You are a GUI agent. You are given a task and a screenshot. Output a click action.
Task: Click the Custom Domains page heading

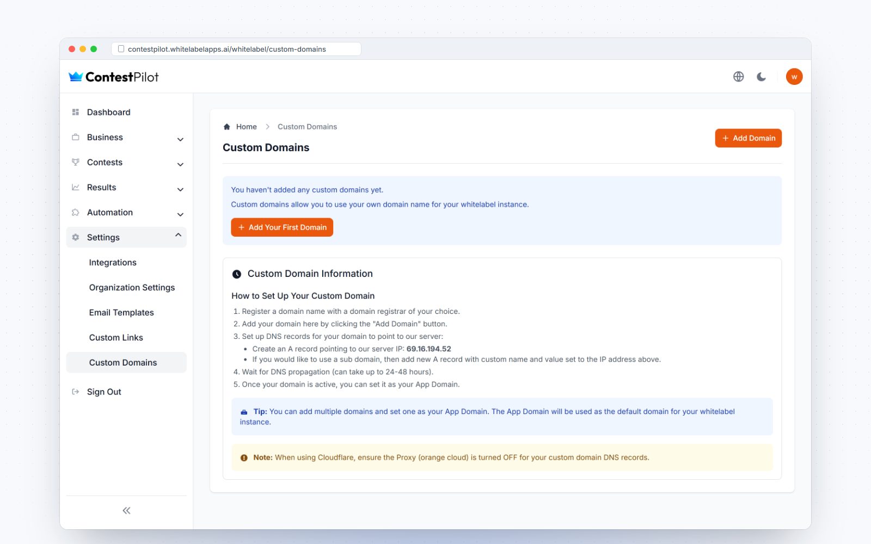[266, 147]
